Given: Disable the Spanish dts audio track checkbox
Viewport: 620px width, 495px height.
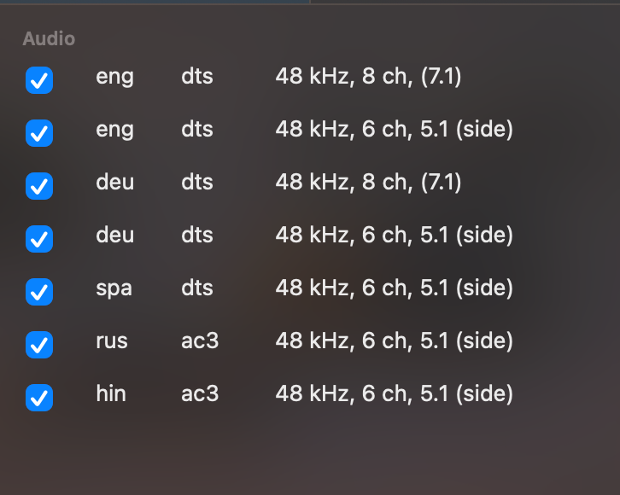Looking at the screenshot, I should [x=39, y=292].
